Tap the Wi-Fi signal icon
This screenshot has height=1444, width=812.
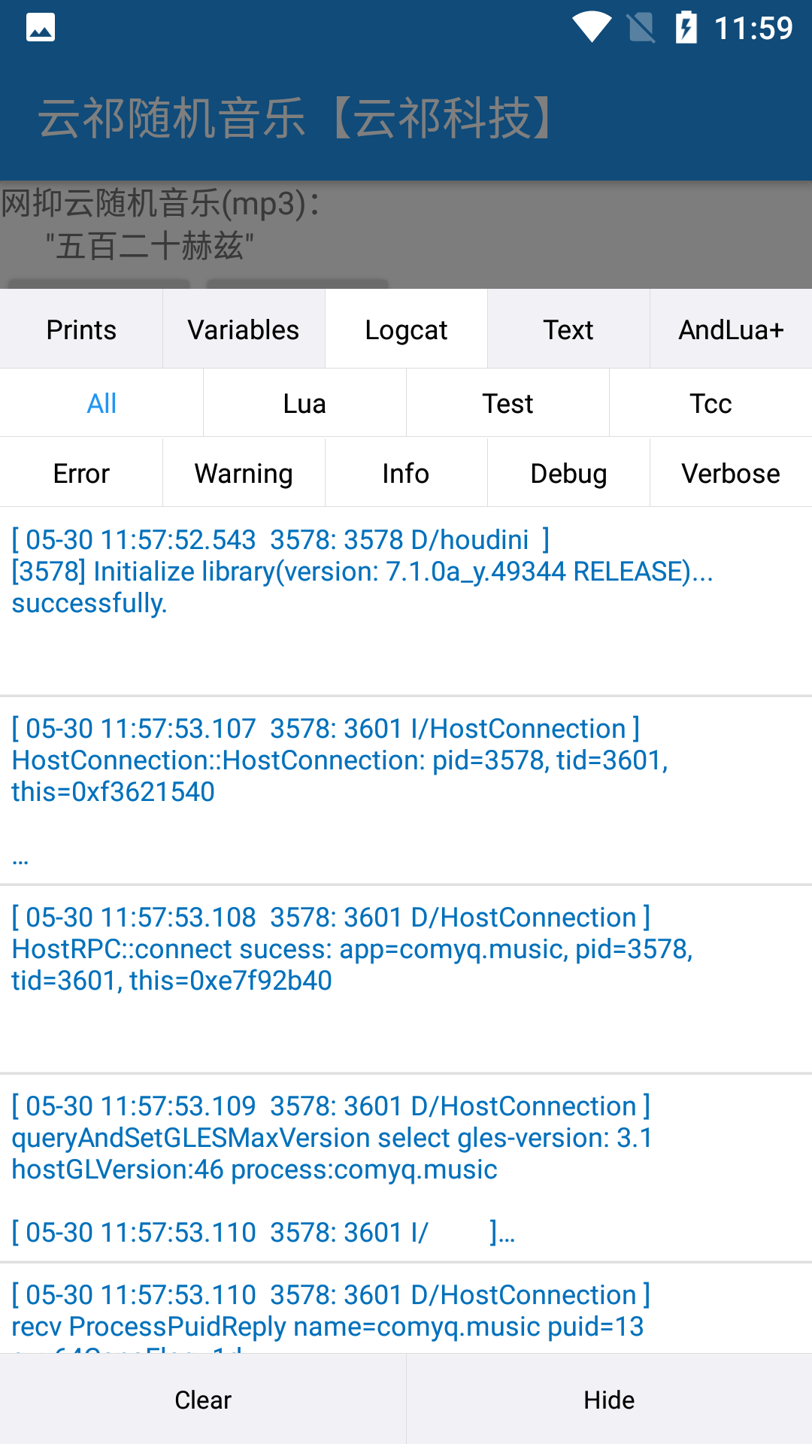pos(592,28)
